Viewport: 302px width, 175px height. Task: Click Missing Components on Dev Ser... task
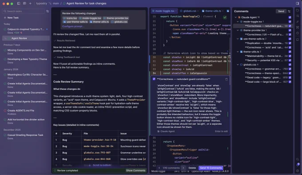[x=27, y=51]
